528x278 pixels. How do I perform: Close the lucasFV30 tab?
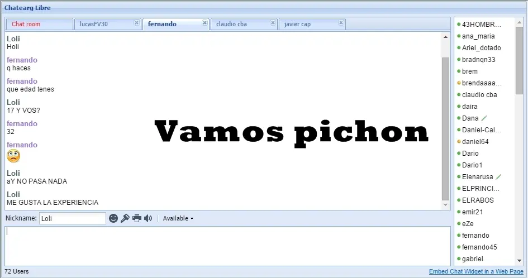tap(136, 22)
